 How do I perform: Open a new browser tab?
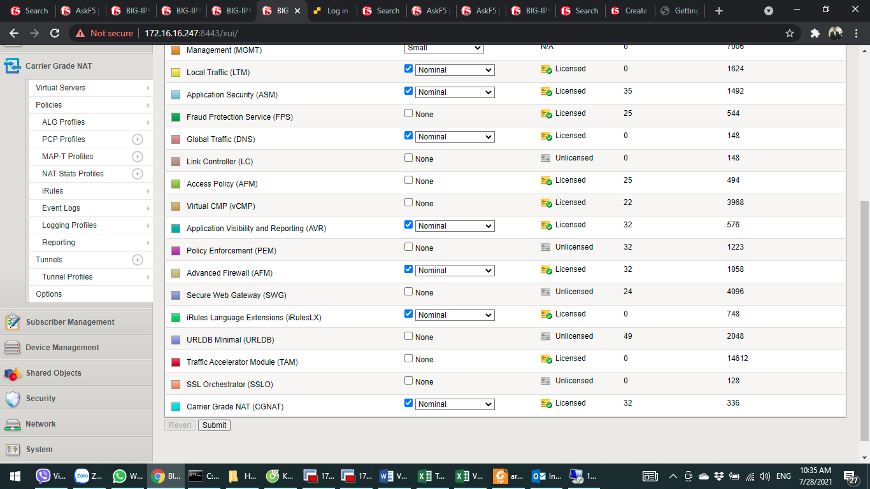click(719, 11)
